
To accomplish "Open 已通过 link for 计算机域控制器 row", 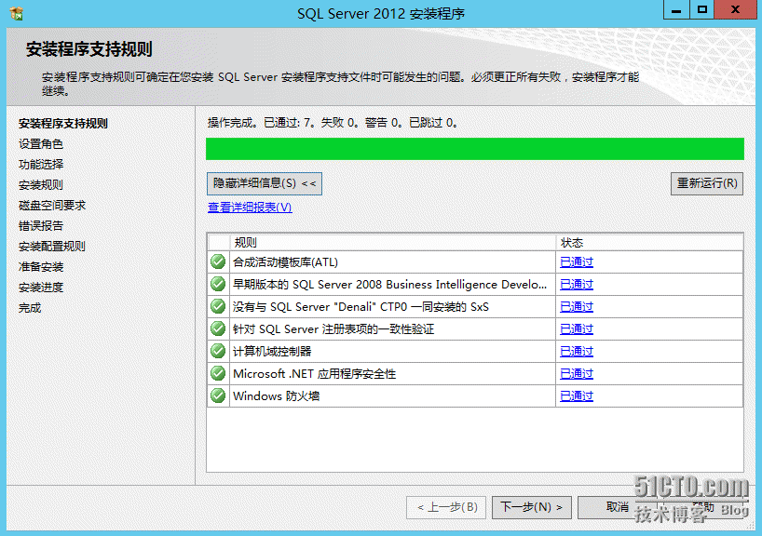I will point(577,352).
